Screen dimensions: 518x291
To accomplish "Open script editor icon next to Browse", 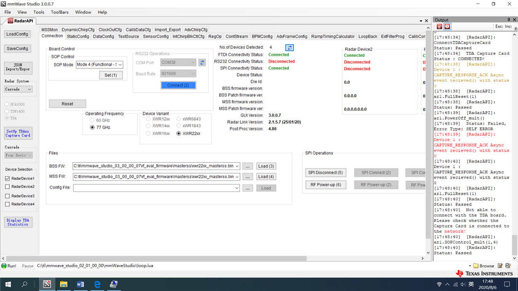I will click(500, 266).
